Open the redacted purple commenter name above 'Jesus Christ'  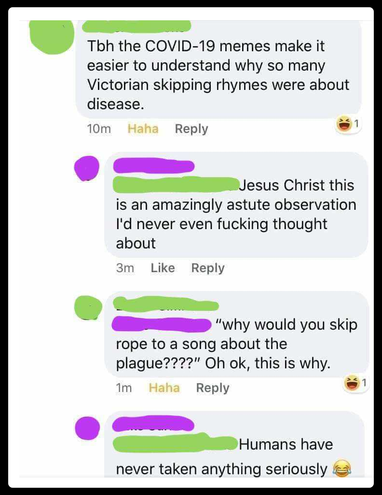154,166
